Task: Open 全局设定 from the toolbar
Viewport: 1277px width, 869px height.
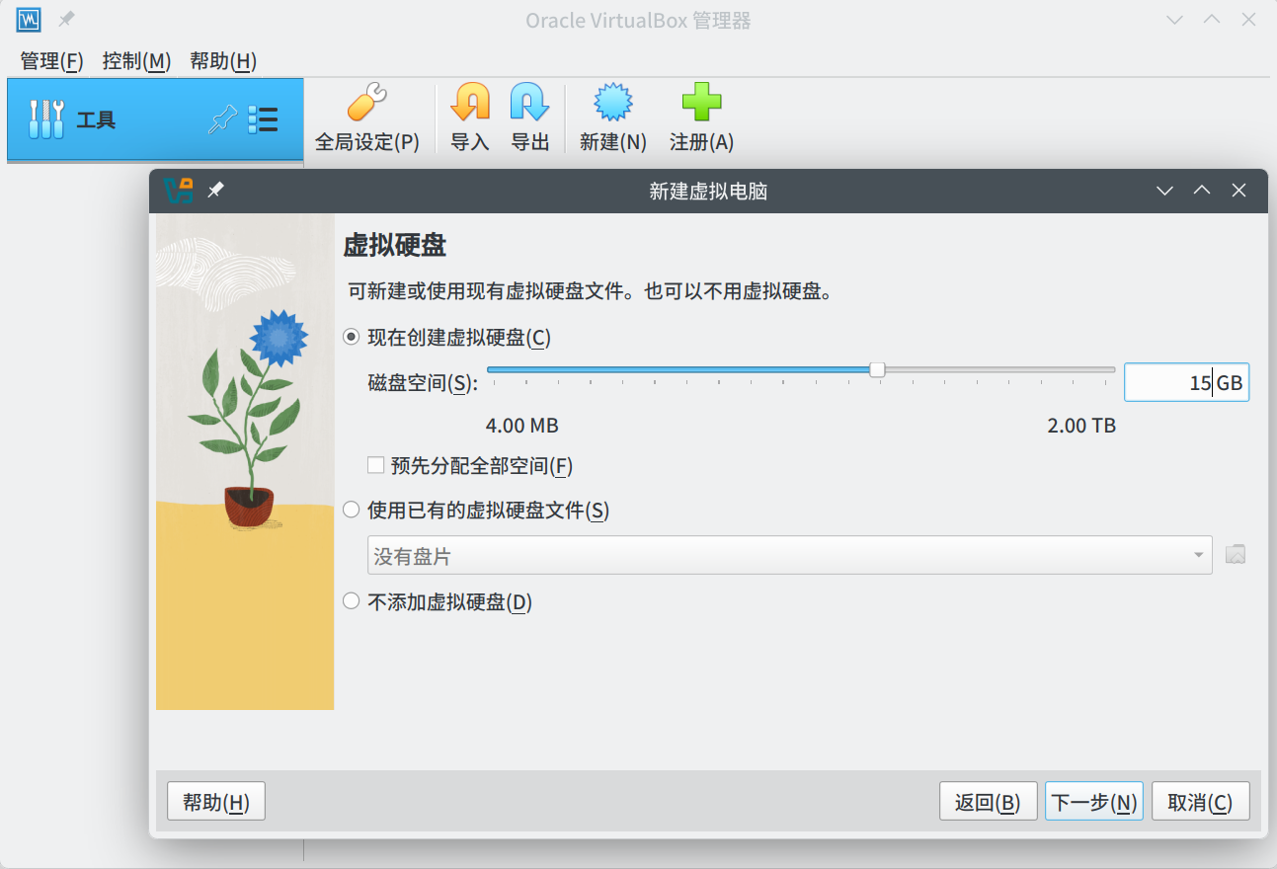Action: click(367, 117)
